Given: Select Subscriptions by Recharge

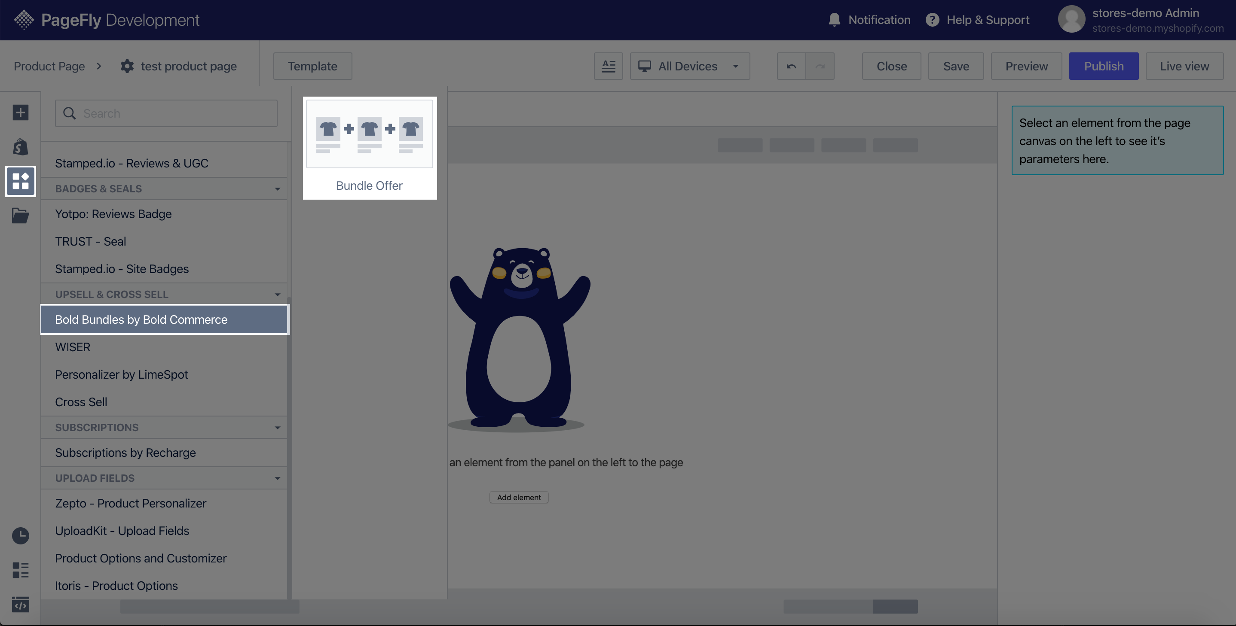Looking at the screenshot, I should (165, 453).
